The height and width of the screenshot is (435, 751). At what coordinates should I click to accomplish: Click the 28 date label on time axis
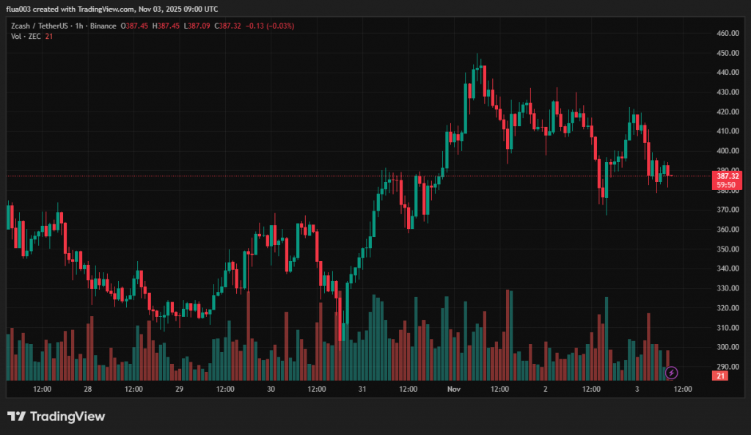88,389
